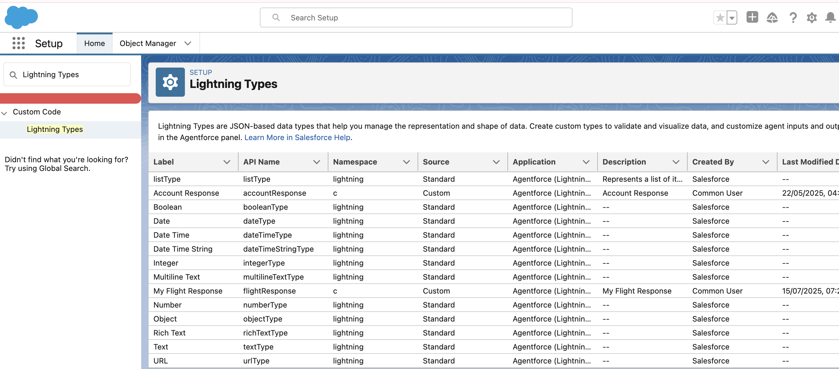839x369 pixels.
Task: Sort by the Created By column header
Action: tap(713, 162)
